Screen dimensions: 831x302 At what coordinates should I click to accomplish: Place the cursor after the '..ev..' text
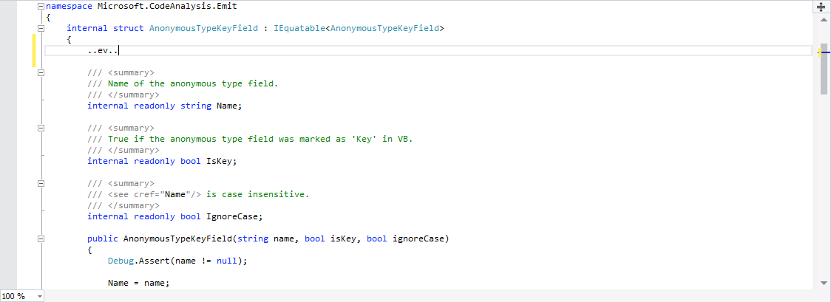[x=119, y=51]
